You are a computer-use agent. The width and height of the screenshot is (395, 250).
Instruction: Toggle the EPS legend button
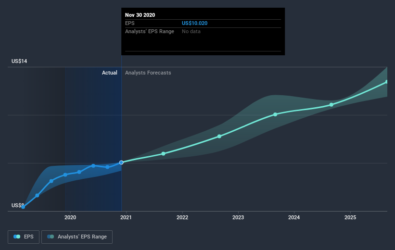click(x=24, y=237)
